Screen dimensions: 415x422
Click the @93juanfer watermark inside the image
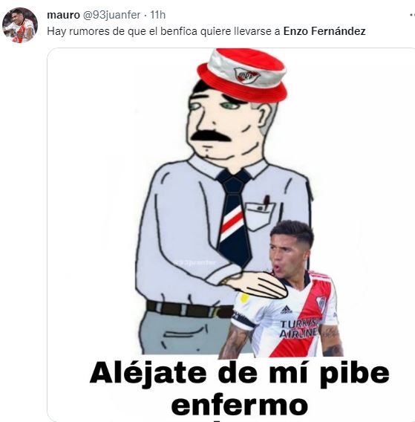coord(195,262)
